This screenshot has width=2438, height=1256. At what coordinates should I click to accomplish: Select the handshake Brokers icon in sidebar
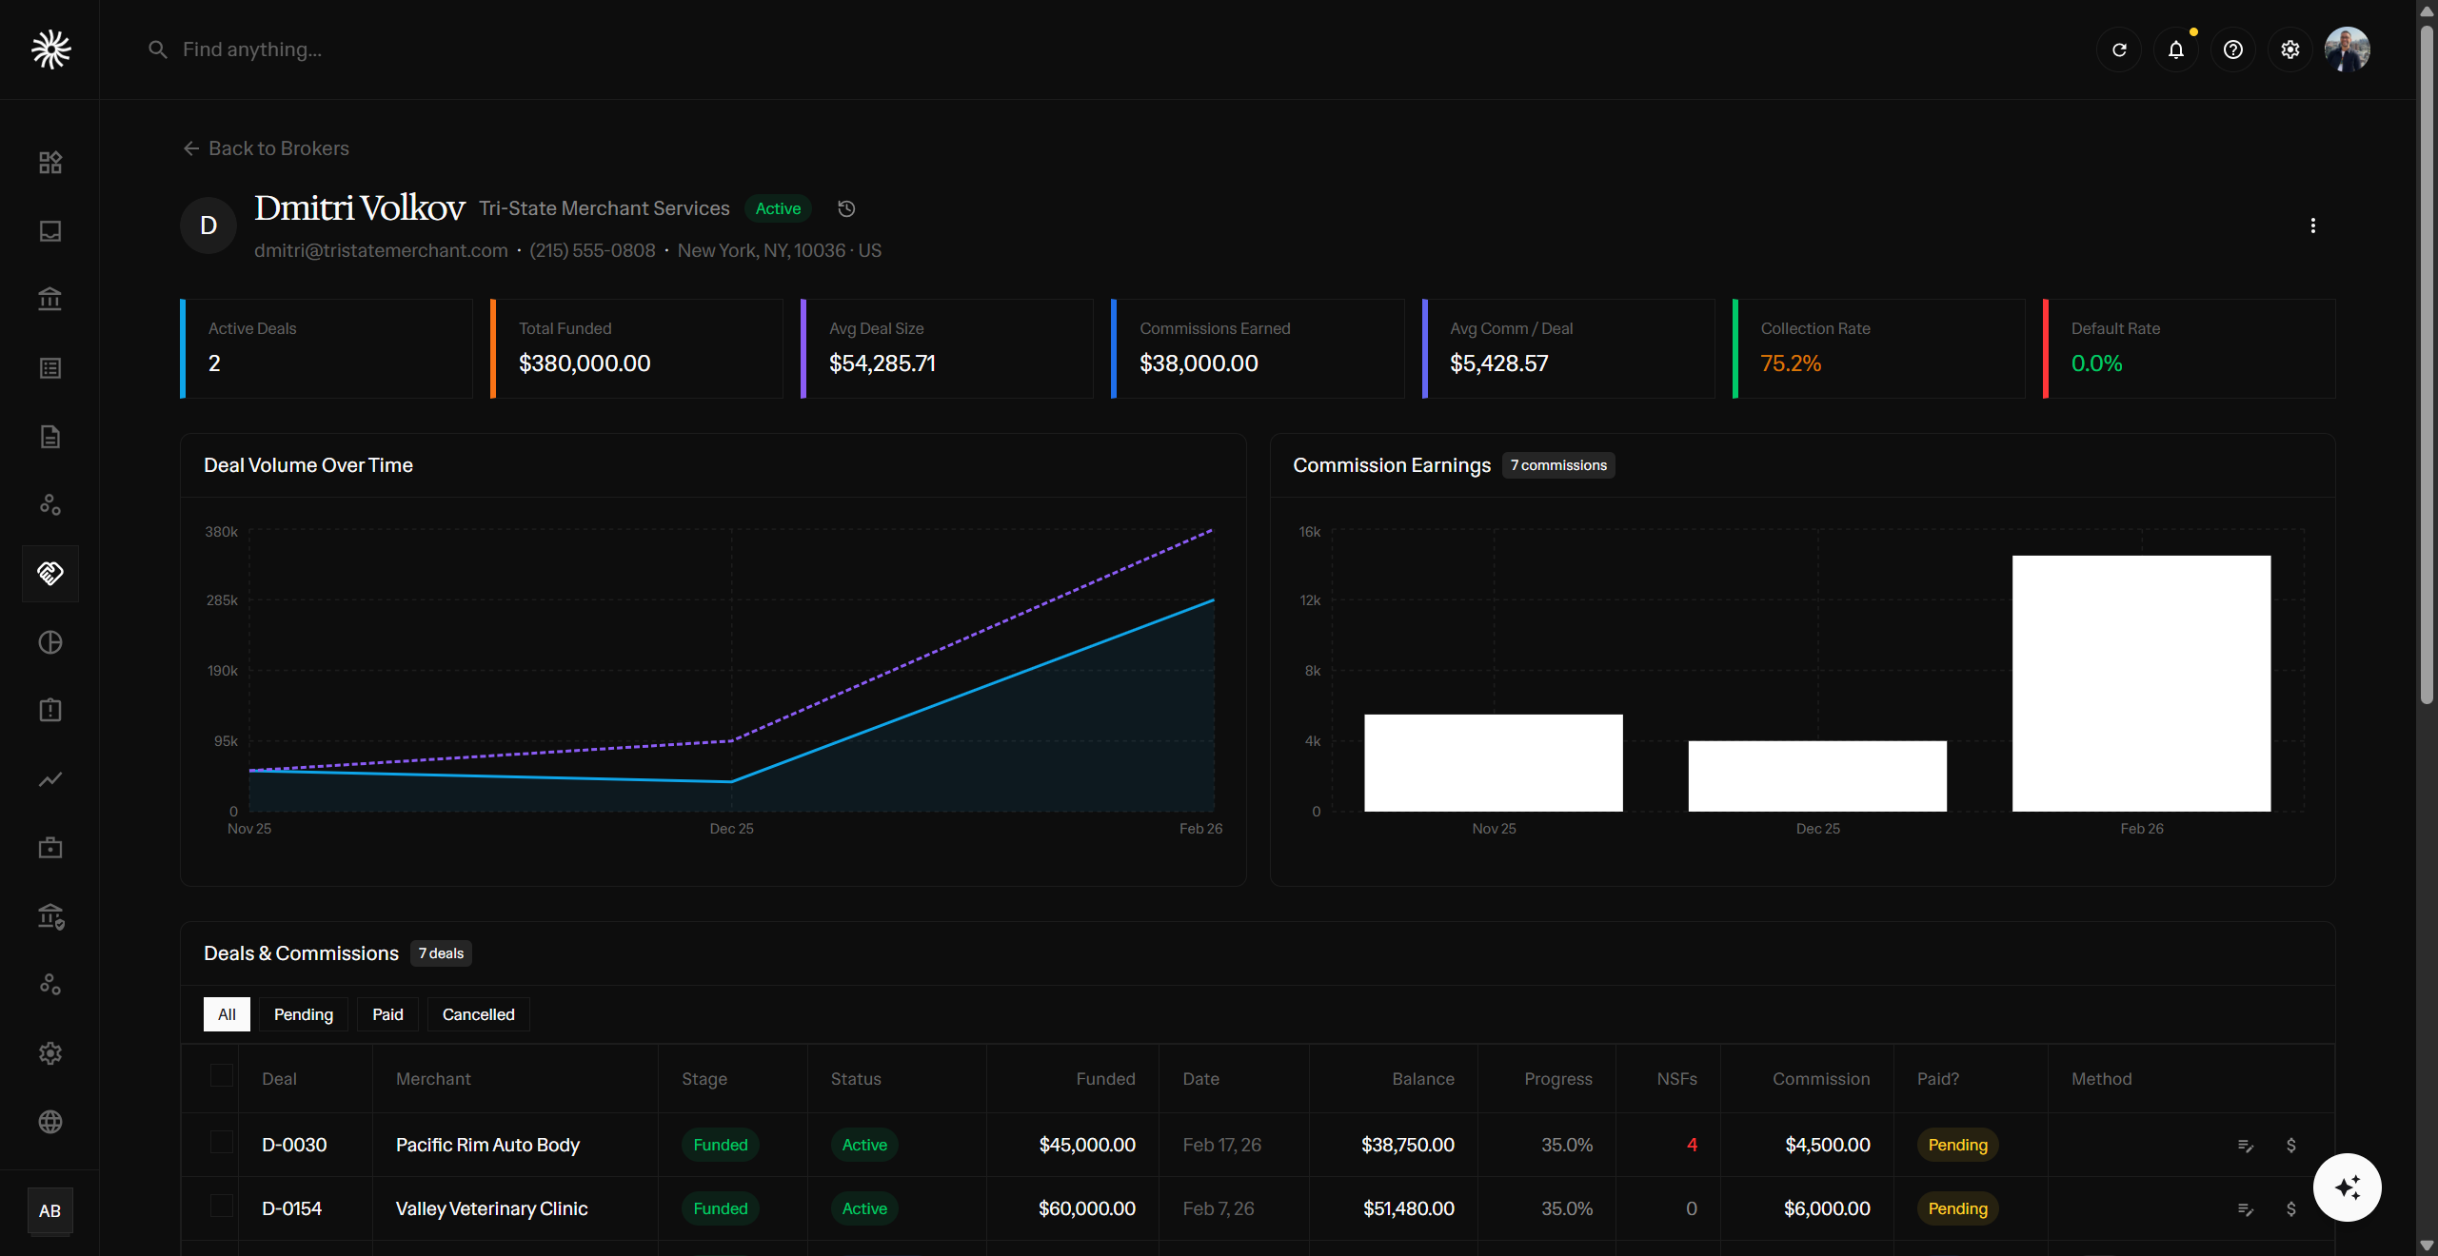tap(50, 573)
